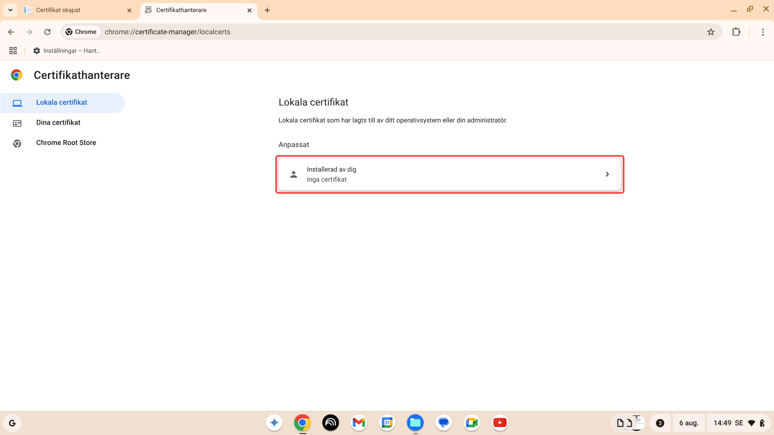774x435 pixels.
Task: Open the 6 aug. calendar date
Action: coord(689,423)
